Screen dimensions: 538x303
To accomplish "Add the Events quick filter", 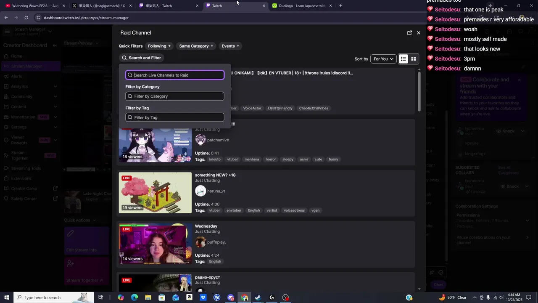I will pyautogui.click(x=230, y=46).
